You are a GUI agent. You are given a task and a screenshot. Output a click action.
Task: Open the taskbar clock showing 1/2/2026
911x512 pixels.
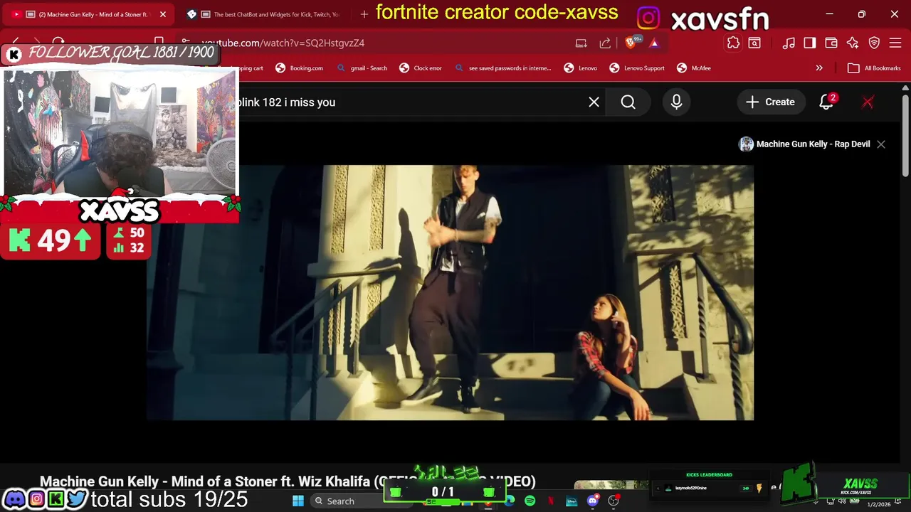[x=878, y=503]
